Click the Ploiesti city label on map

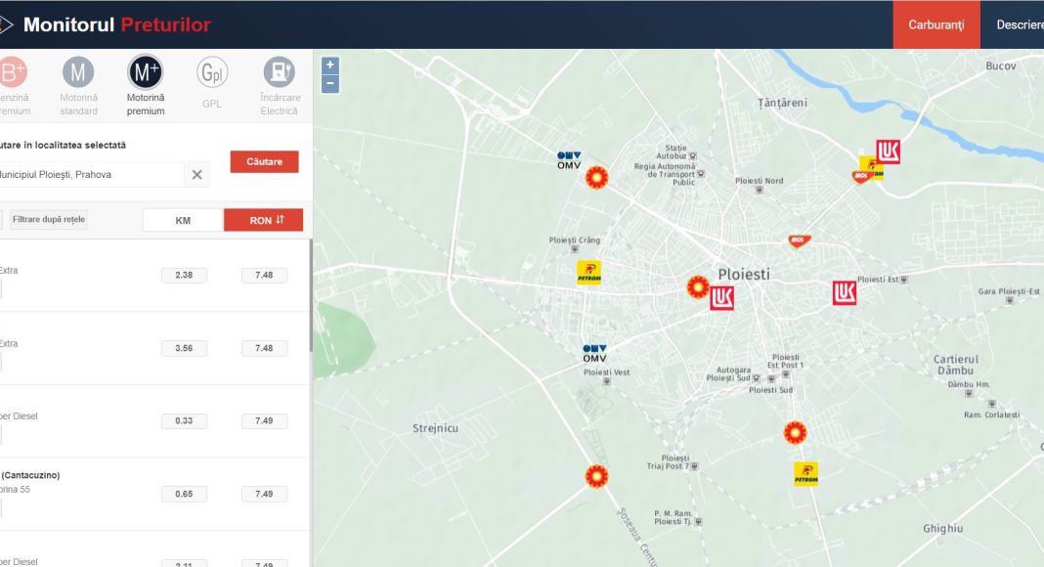point(744,274)
